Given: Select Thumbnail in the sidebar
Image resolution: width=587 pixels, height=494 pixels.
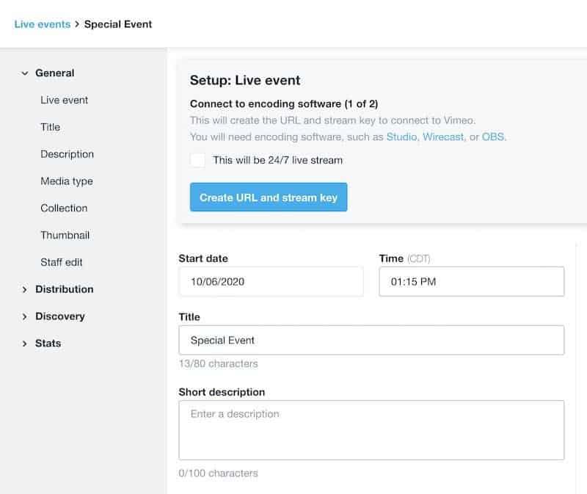Looking at the screenshot, I should (65, 235).
